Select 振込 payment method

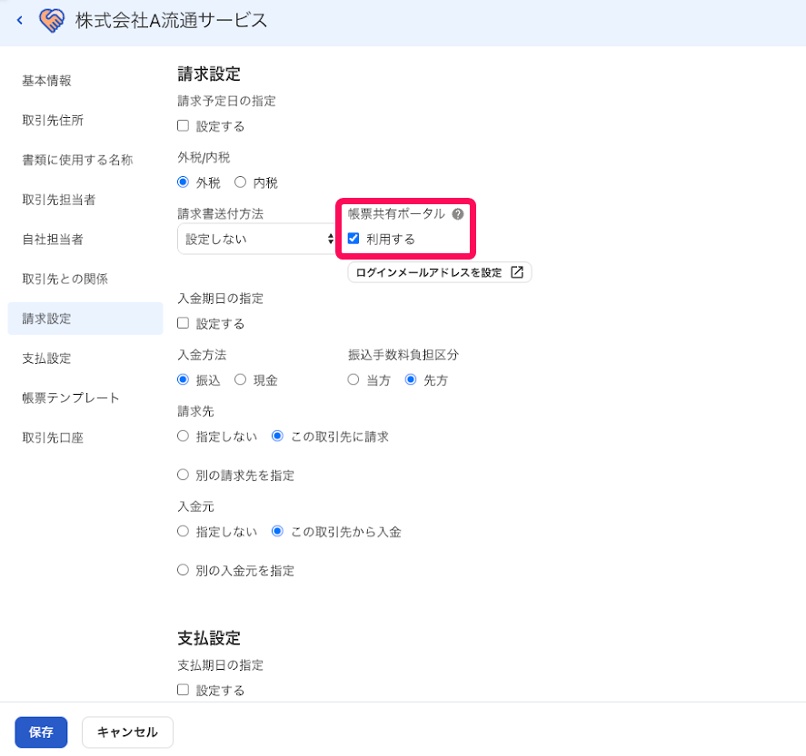coord(183,379)
